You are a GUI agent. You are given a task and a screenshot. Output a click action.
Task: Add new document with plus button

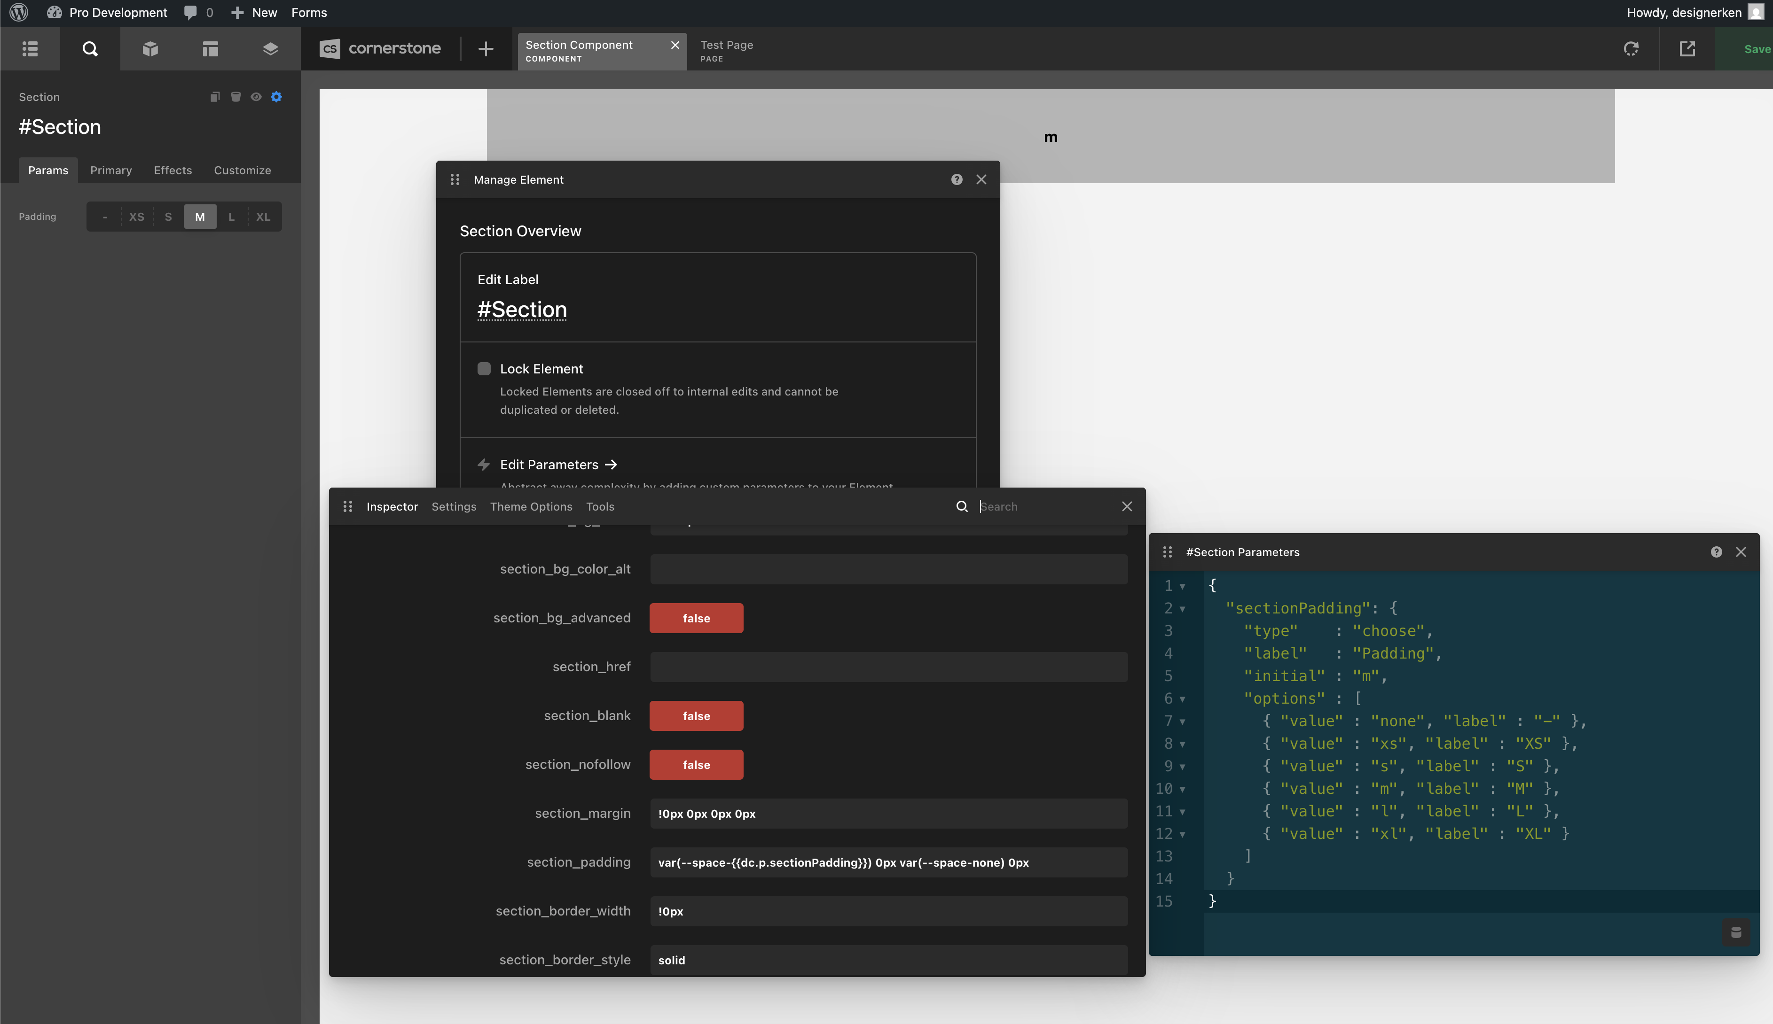[x=486, y=48]
